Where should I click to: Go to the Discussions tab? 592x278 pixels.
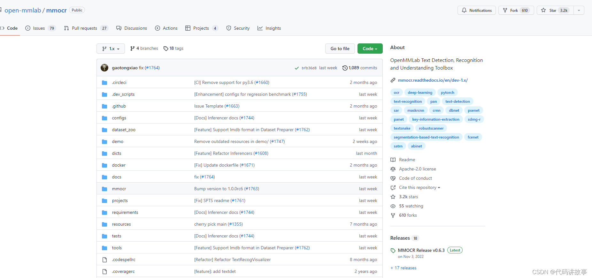click(x=132, y=28)
